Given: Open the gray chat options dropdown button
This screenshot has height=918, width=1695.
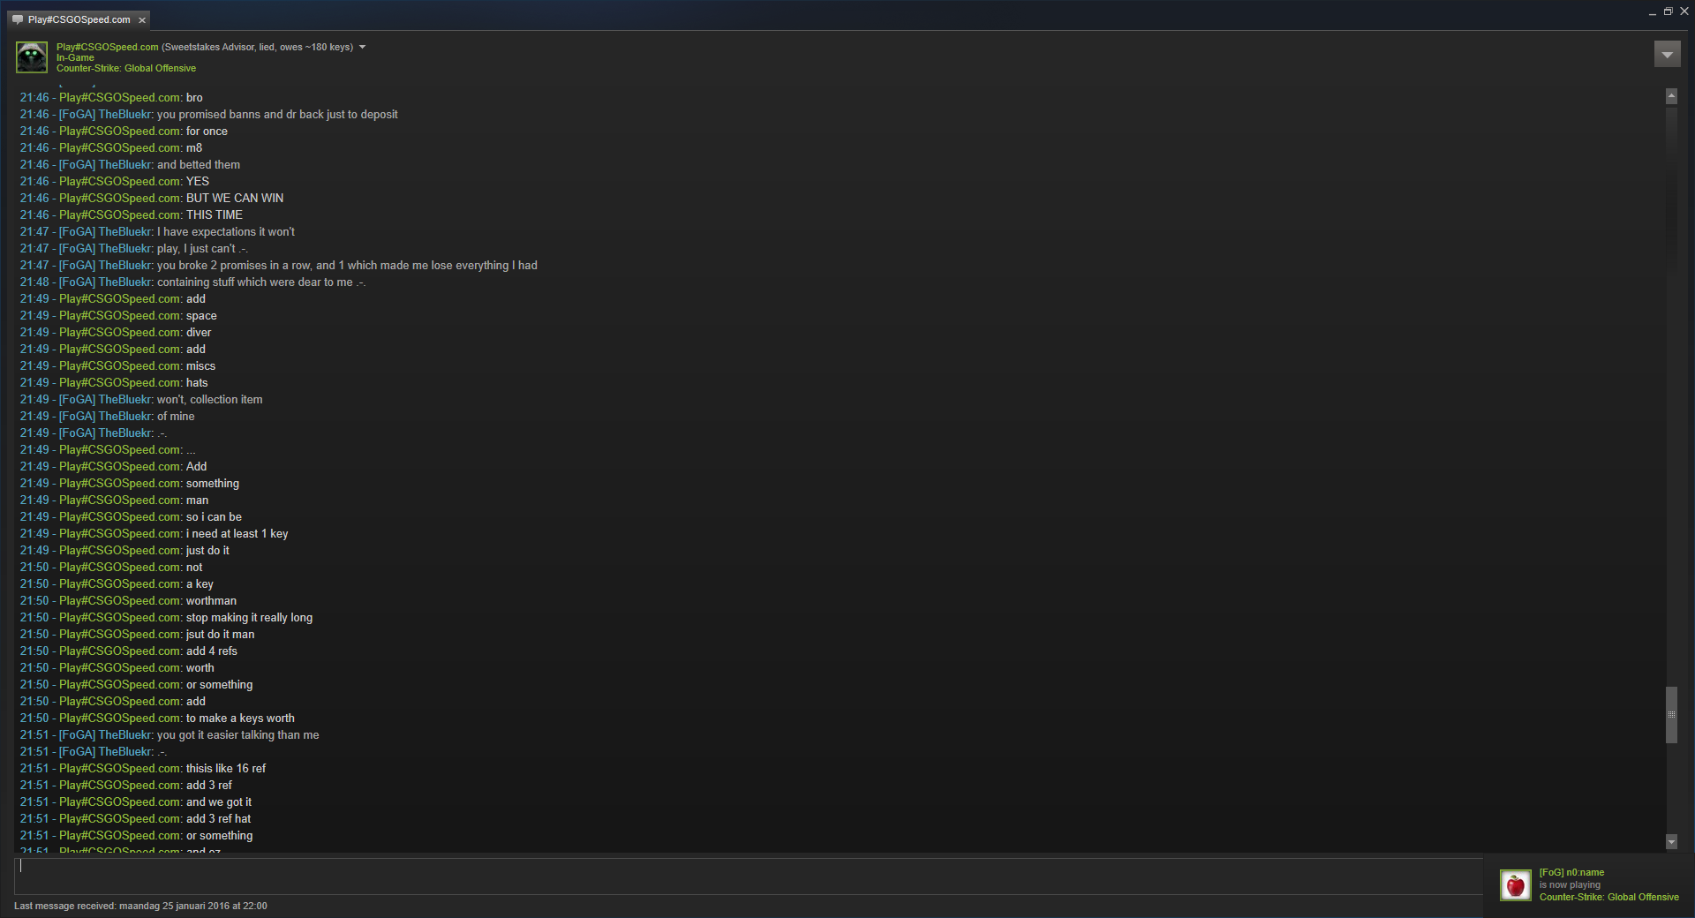Looking at the screenshot, I should (x=1667, y=55).
